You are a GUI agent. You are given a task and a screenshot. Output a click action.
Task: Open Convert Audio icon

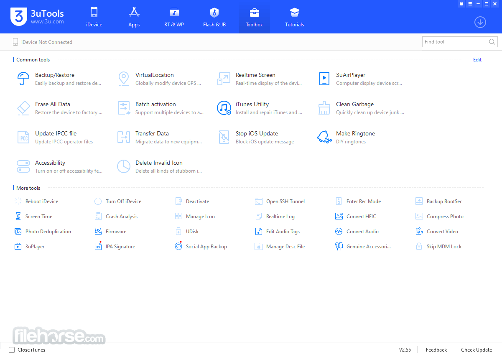(x=339, y=231)
